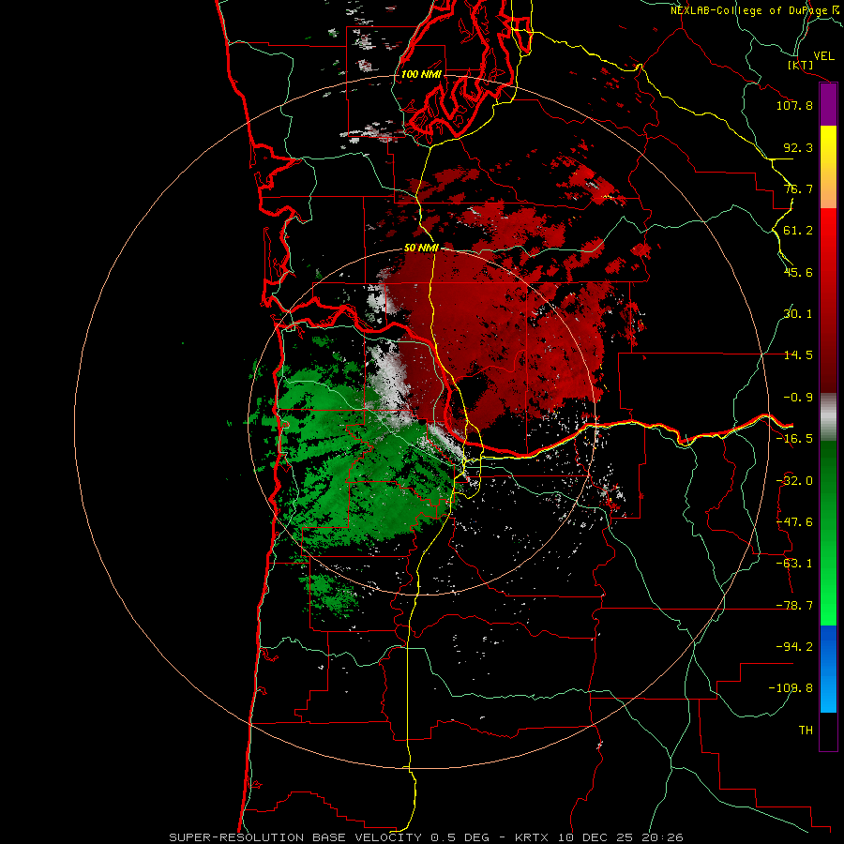Click the -78.7 legend value
The width and height of the screenshot is (844, 844).
click(x=794, y=606)
